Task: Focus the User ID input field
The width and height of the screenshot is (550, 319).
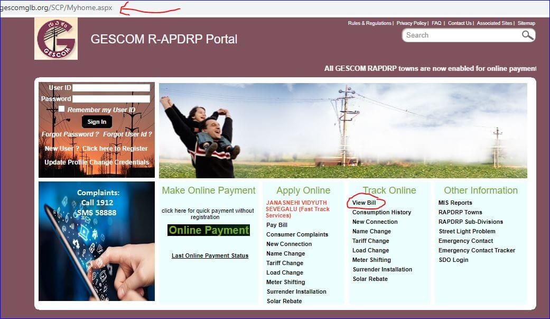Action: point(111,88)
